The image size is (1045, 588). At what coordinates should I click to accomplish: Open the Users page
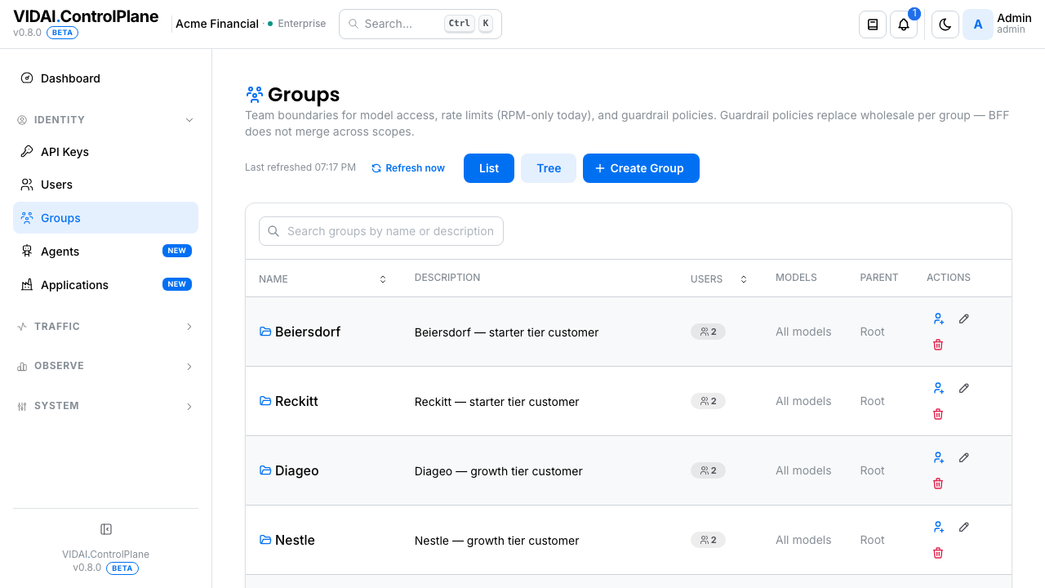point(105,185)
